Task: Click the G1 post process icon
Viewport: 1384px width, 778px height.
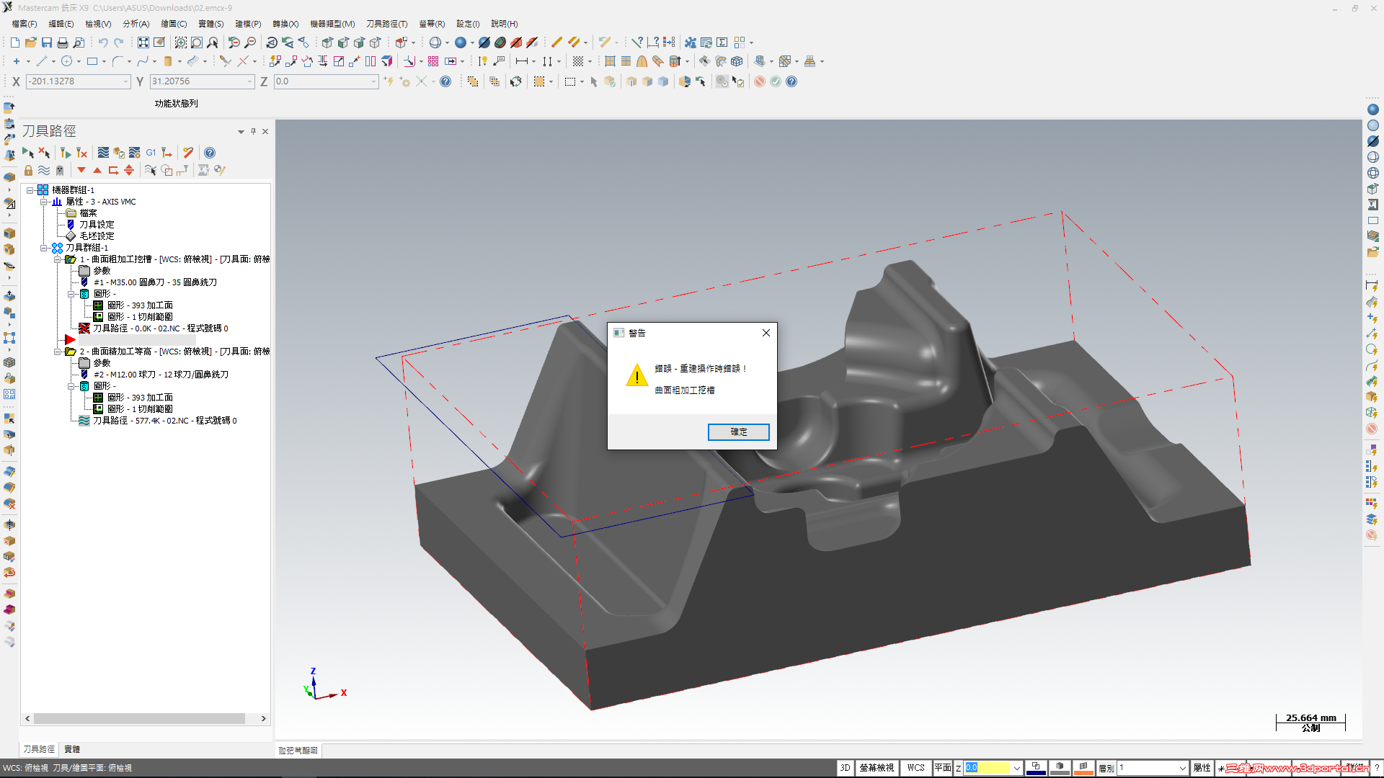Action: click(151, 153)
